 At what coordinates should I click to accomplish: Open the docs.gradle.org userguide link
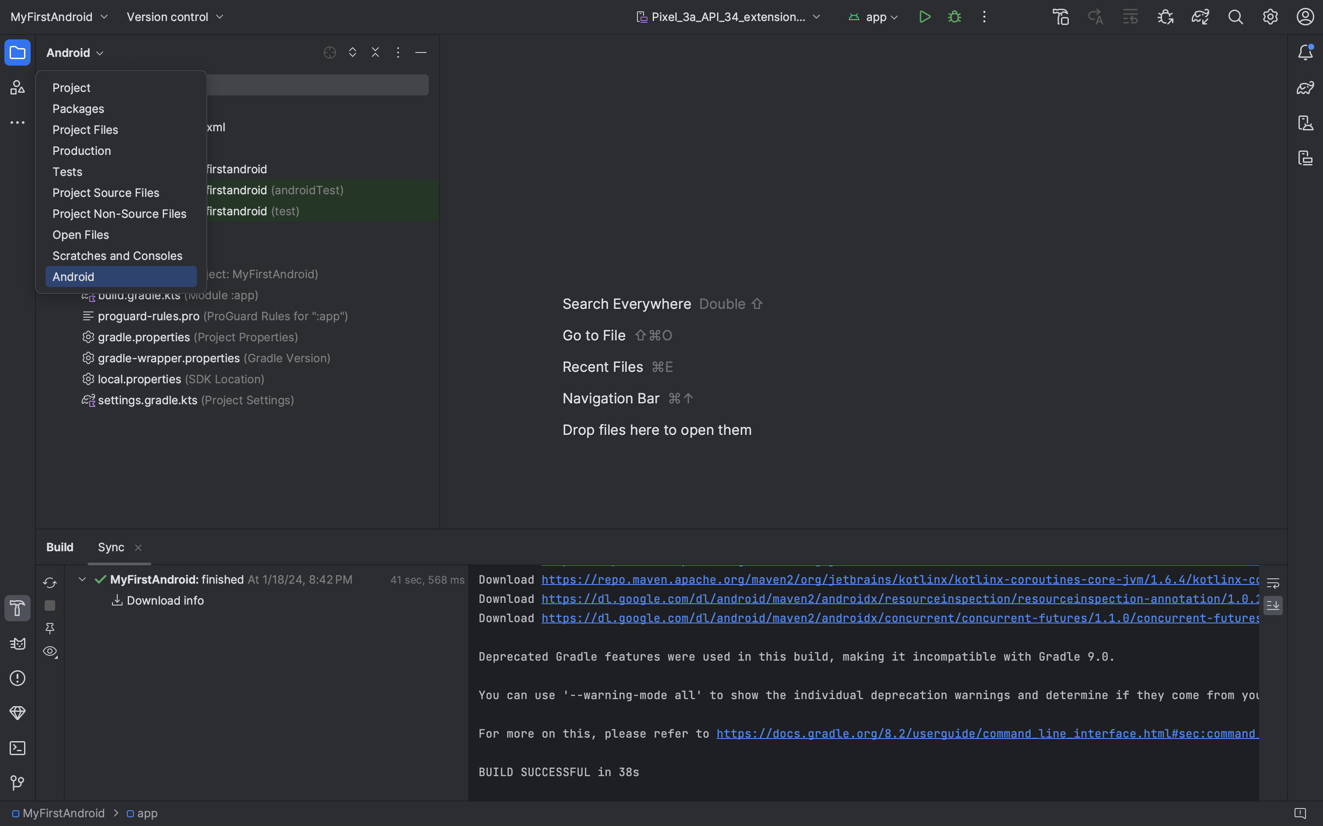987,734
